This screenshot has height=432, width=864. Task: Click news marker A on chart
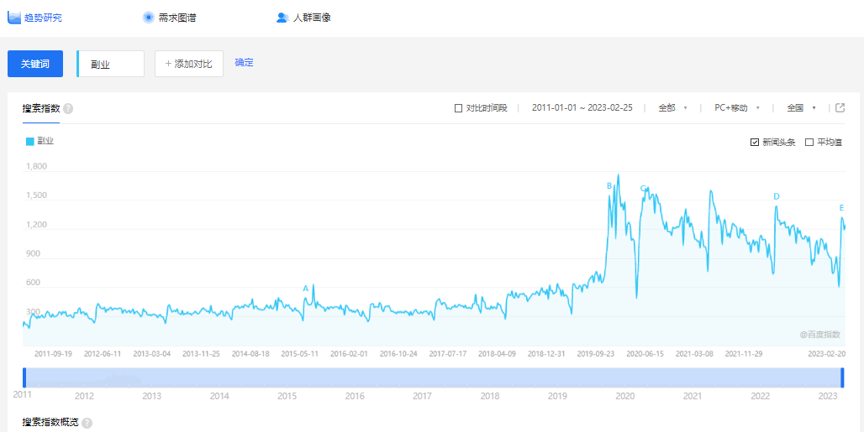tap(306, 289)
